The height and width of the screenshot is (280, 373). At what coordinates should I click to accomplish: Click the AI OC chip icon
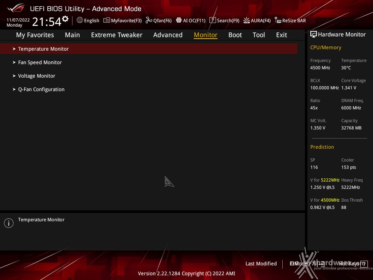pyautogui.click(x=179, y=20)
